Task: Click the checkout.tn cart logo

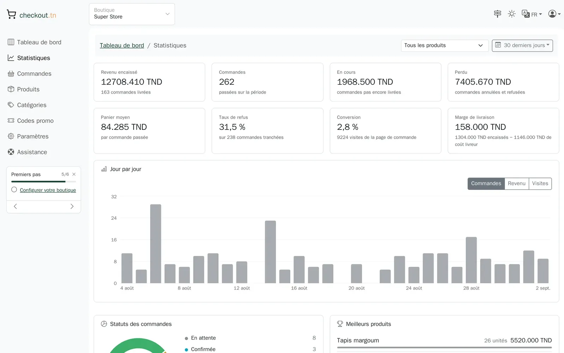Action: point(31,15)
